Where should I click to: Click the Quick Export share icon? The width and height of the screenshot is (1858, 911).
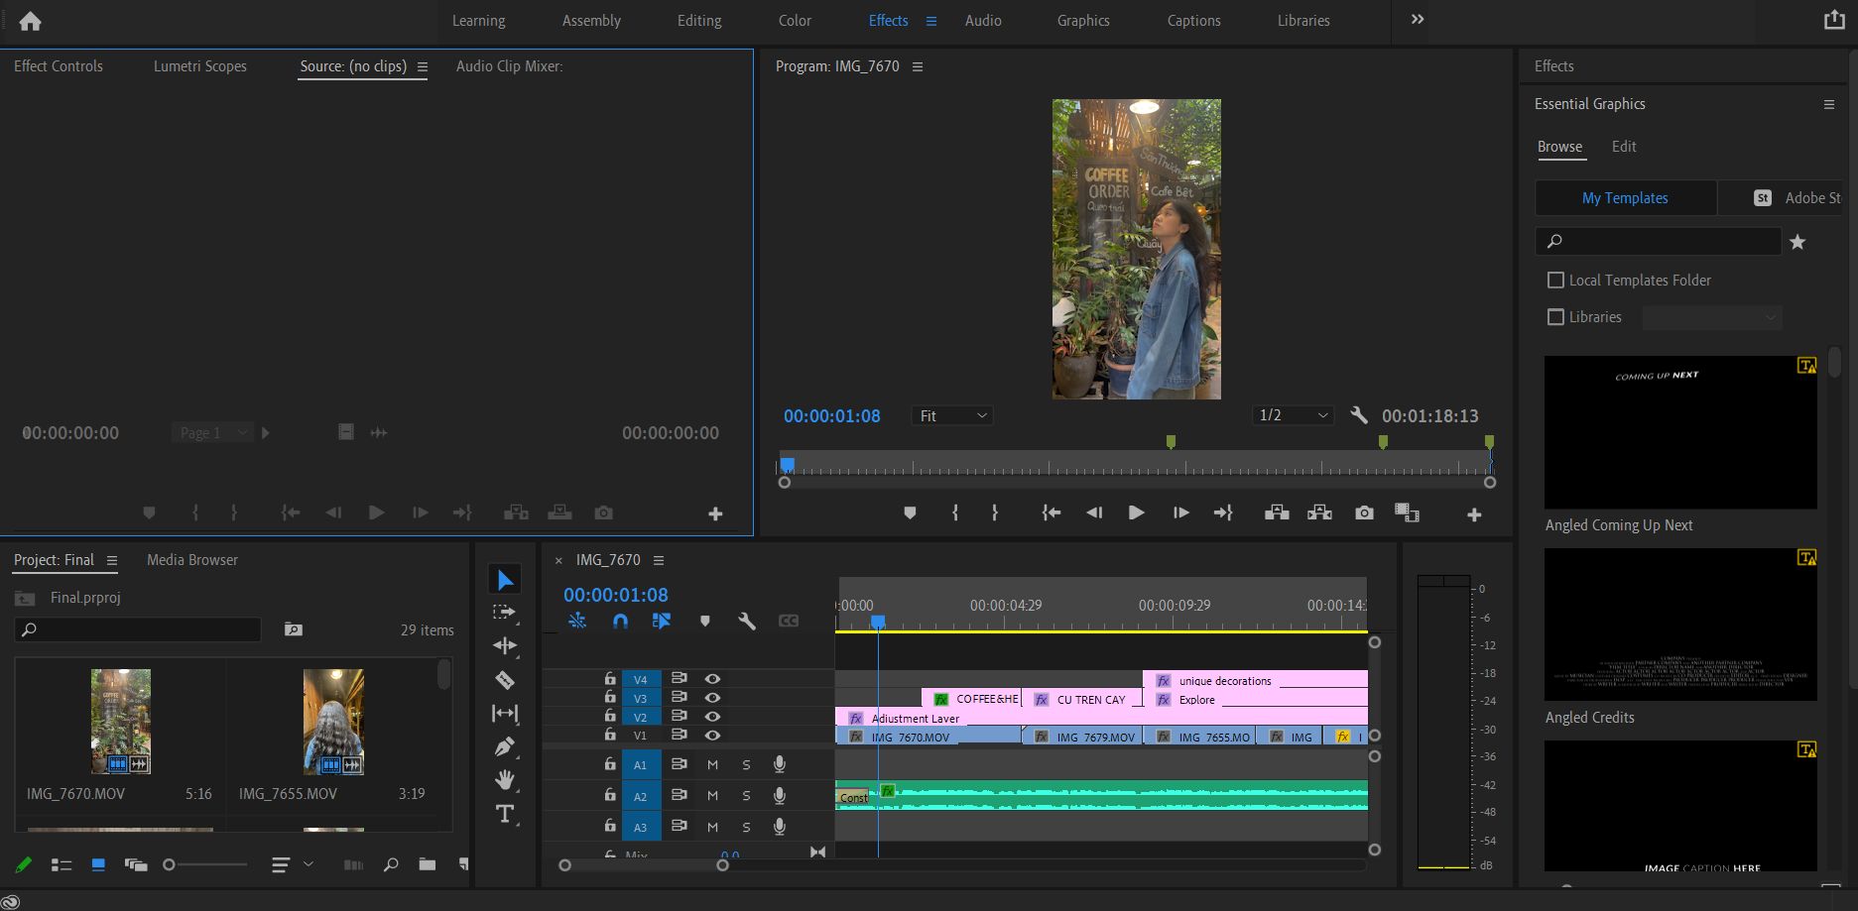click(x=1834, y=20)
